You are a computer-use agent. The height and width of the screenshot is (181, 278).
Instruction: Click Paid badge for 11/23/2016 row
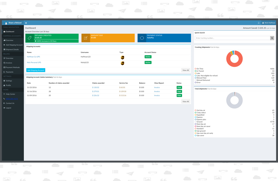tap(179, 88)
